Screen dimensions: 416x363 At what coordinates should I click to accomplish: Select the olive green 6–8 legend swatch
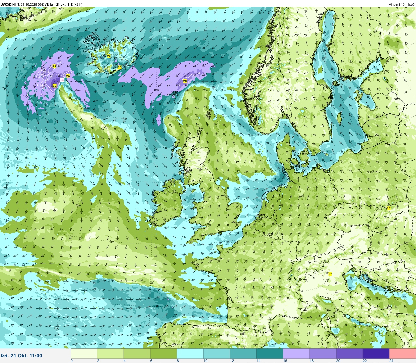point(164,354)
